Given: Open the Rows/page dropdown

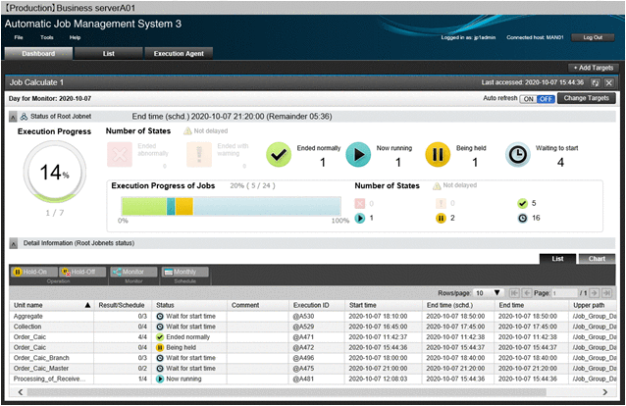Looking at the screenshot, I should tap(487, 292).
